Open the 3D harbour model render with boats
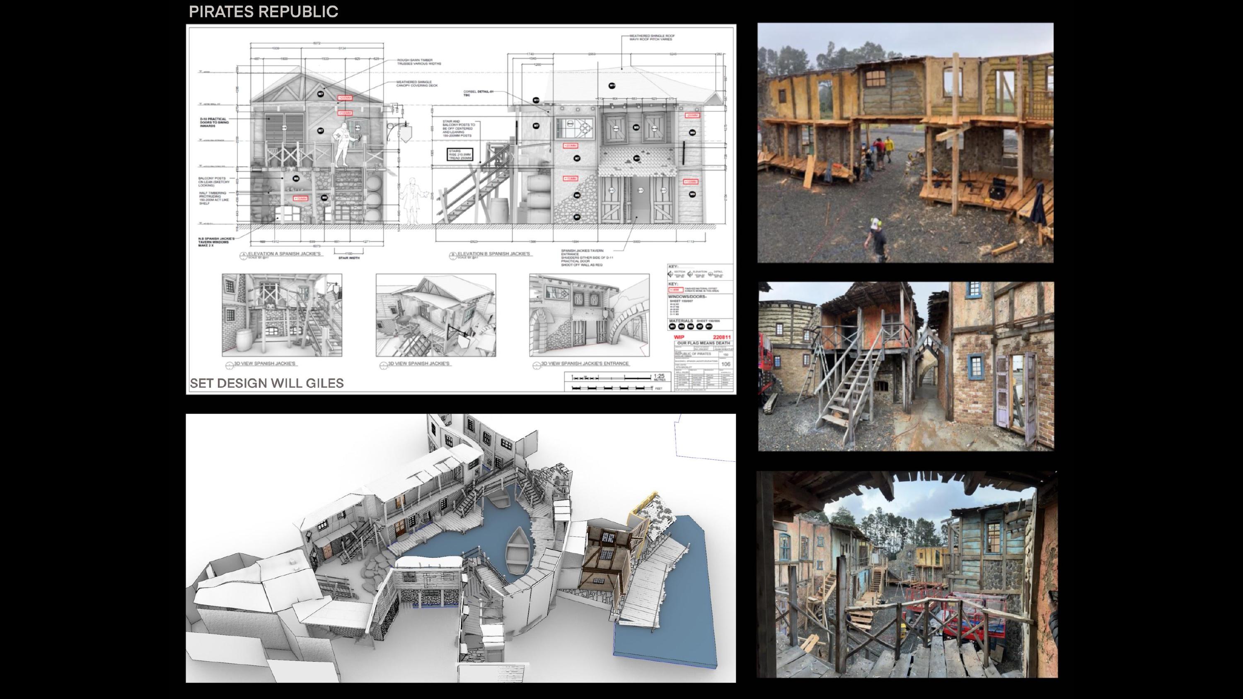Screen dimensions: 1243x699 click(x=461, y=548)
